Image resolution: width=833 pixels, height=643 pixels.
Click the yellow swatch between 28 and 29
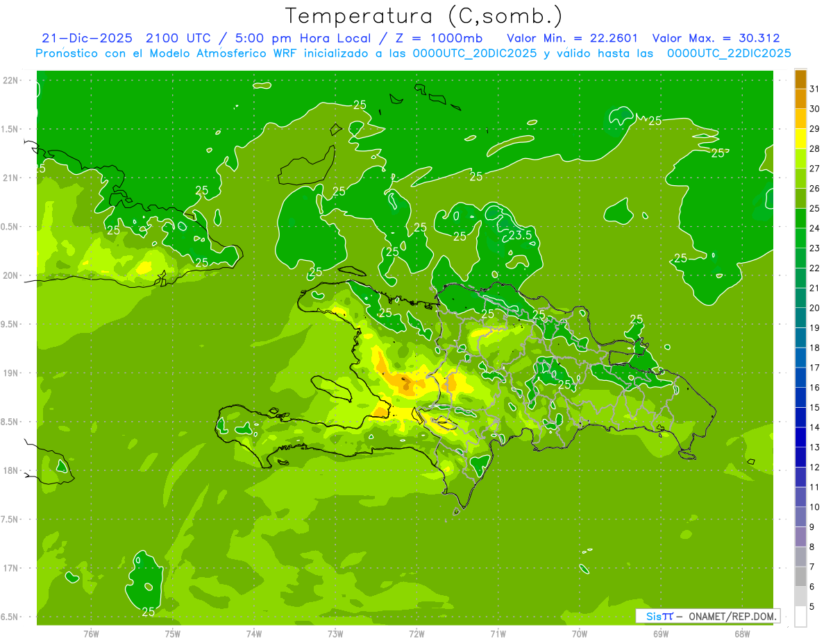(x=800, y=139)
